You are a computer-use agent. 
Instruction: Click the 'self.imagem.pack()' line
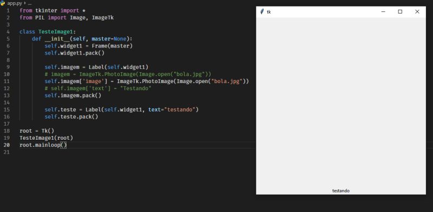click(x=73, y=95)
